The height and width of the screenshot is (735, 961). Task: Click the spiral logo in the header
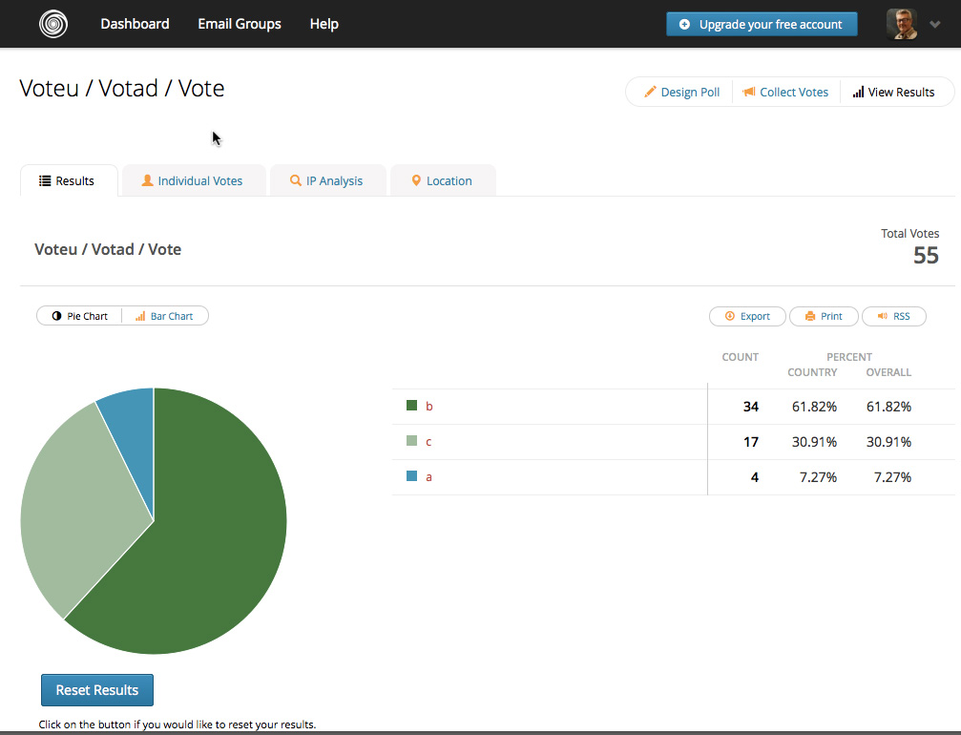pyautogui.click(x=53, y=24)
